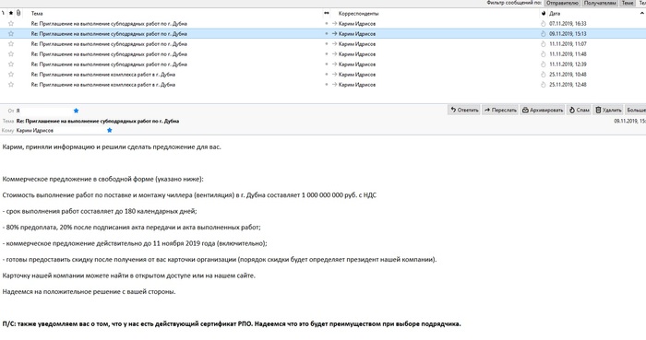Viewport: 646px width, 340px height.
Task: Click message subject in Тема header line
Action: [x=98, y=121]
